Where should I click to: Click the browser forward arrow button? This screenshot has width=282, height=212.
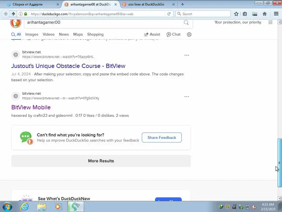point(13,14)
